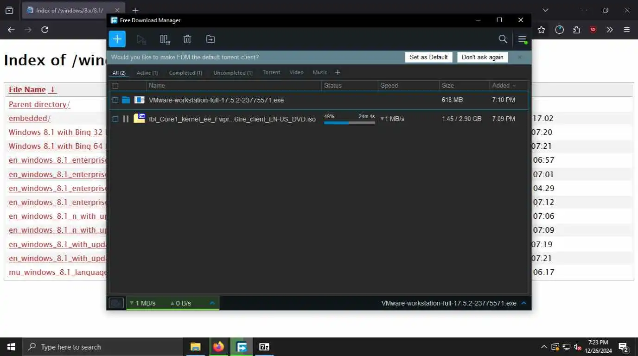Open the FDM hamburger main menu
Viewport: 638px width, 356px height.
click(522, 39)
